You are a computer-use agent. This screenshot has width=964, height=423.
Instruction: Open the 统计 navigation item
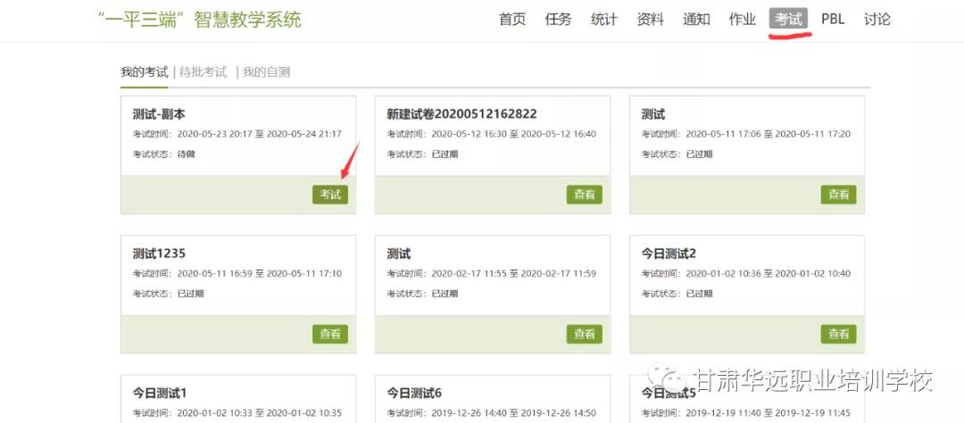tap(603, 19)
